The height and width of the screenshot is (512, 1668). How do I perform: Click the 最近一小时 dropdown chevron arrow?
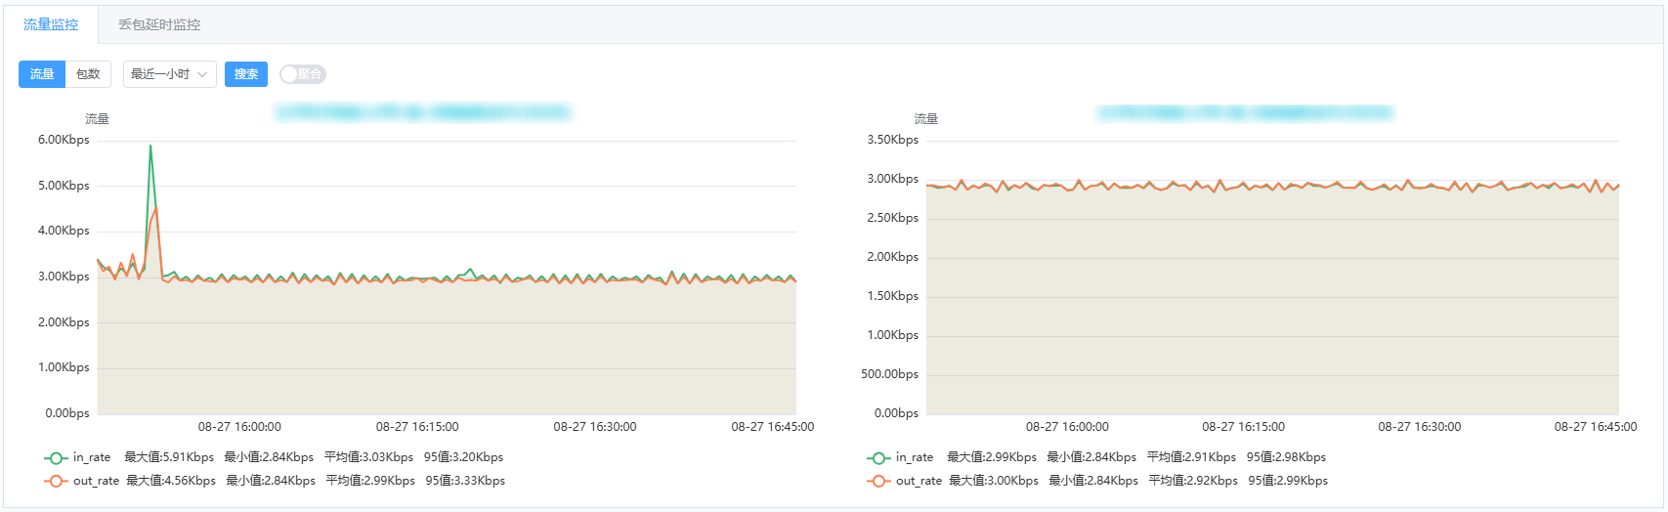tap(202, 74)
